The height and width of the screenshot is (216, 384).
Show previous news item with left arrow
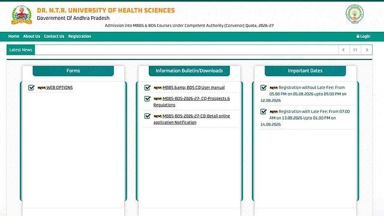pyautogui.click(x=343, y=50)
